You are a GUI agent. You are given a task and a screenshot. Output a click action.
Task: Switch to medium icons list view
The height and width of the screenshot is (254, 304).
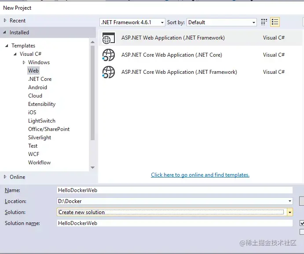275,22
